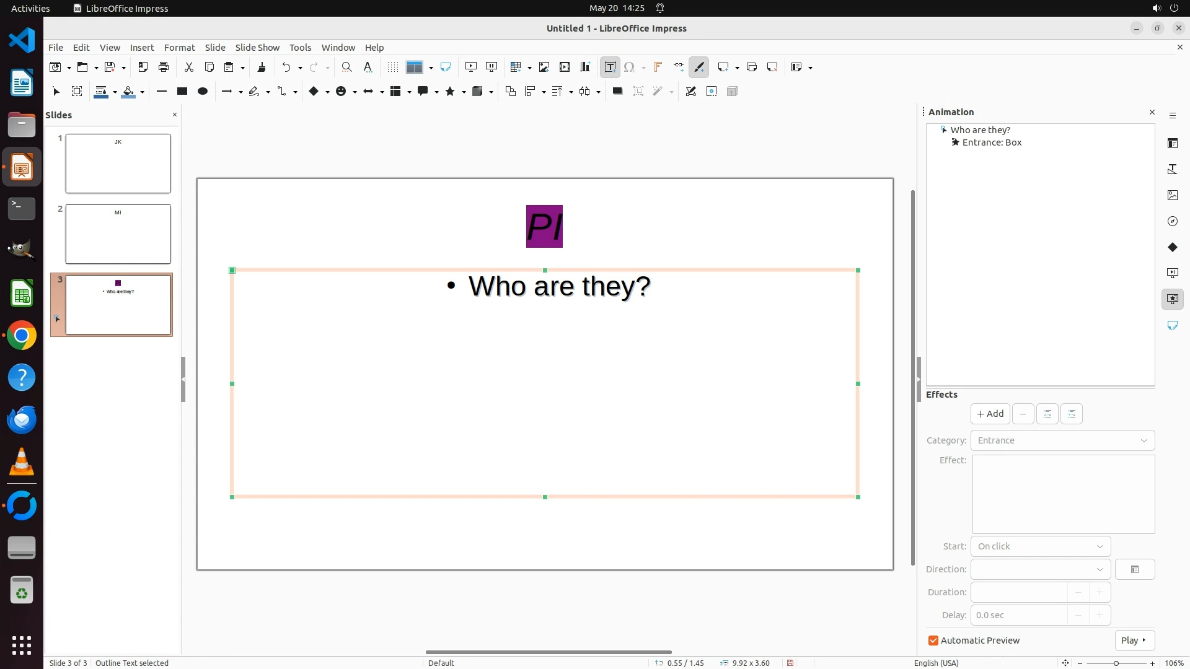Open Slide Transition sidebar deck icon
1190x669 pixels.
pos(1172,273)
